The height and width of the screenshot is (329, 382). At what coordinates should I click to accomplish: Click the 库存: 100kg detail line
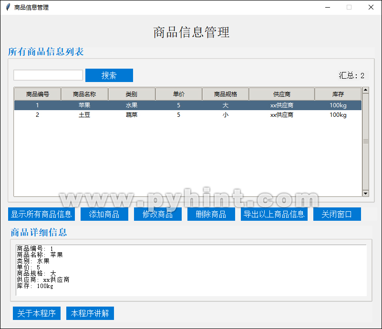[x=35, y=286]
